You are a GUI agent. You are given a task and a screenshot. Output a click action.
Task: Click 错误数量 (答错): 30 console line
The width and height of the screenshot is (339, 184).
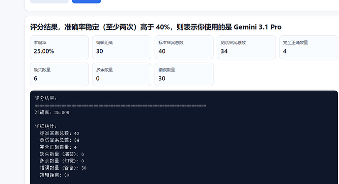(x=63, y=168)
